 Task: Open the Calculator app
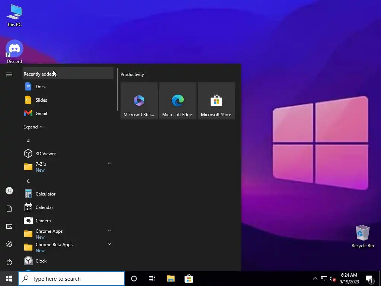pyautogui.click(x=68, y=194)
